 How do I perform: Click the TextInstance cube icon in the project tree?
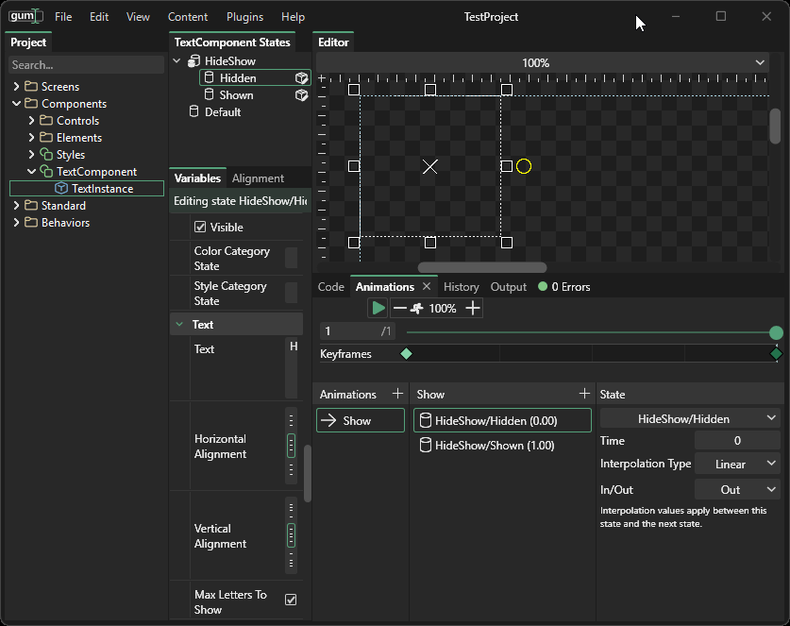pos(61,189)
